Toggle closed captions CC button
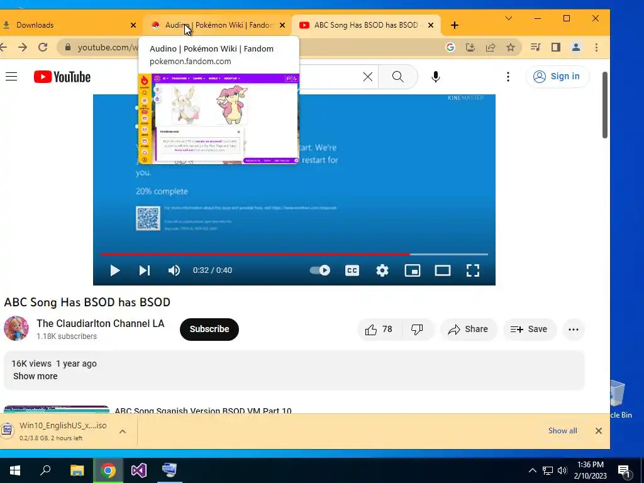Image resolution: width=644 pixels, height=483 pixels. 352,270
